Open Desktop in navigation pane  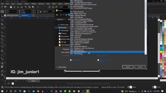point(64,28)
